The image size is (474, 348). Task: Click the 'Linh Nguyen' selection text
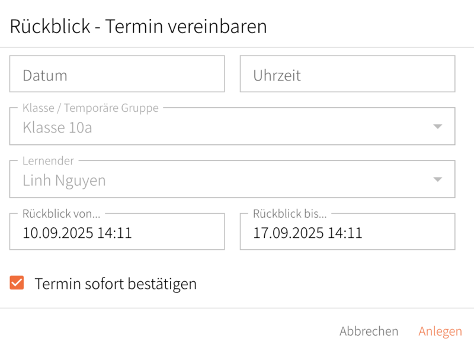[x=64, y=181]
